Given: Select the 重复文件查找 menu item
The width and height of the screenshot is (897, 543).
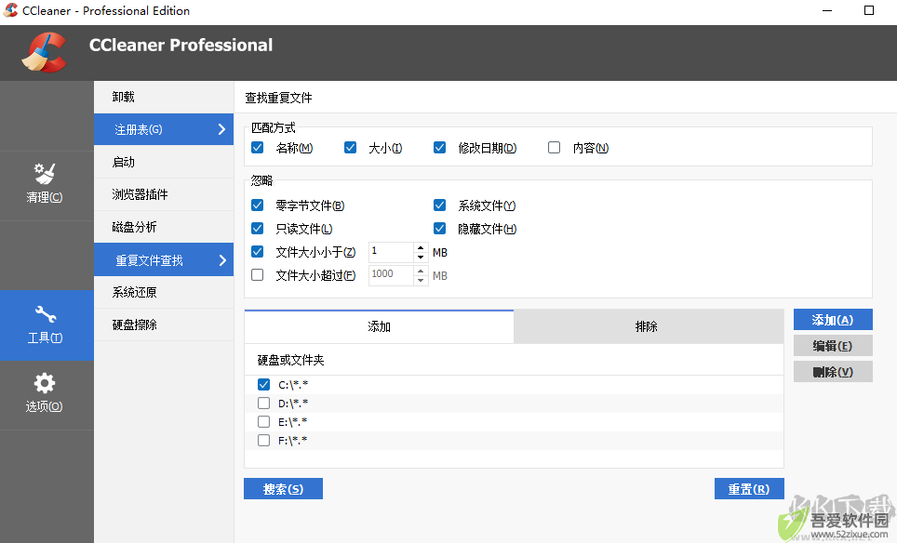Looking at the screenshot, I should click(164, 260).
